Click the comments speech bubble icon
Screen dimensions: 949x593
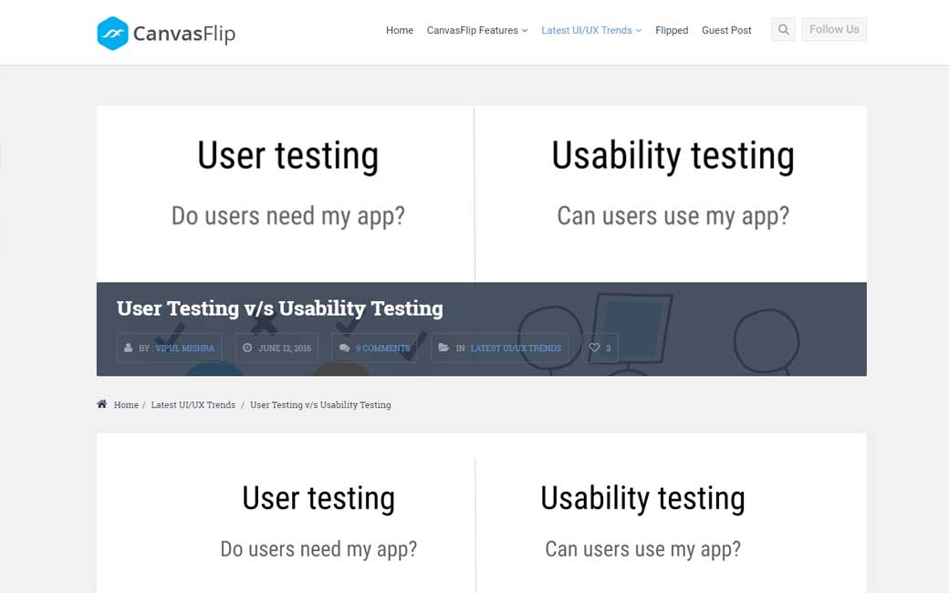pyautogui.click(x=343, y=348)
